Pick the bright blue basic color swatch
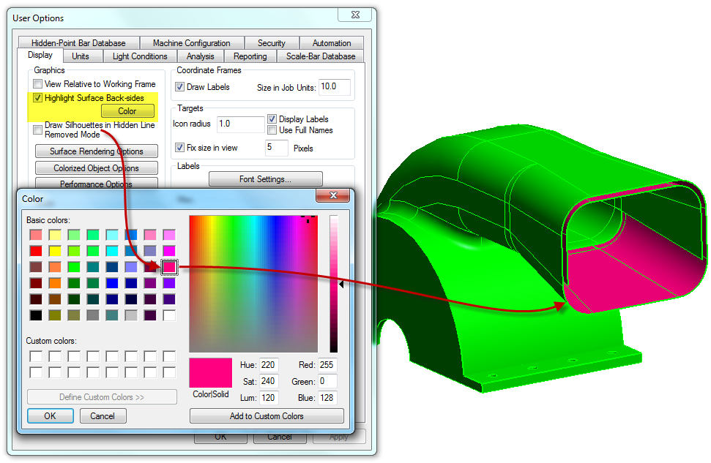The width and height of the screenshot is (711, 463). pyautogui.click(x=112, y=283)
